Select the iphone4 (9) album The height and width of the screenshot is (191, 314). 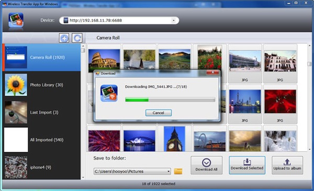[x=42, y=167]
